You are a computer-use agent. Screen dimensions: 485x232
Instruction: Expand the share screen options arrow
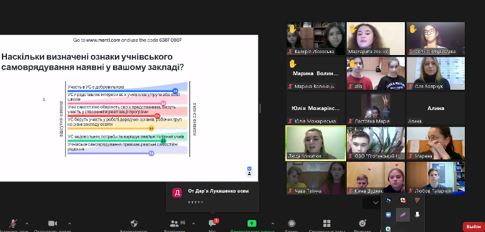pyautogui.click(x=273, y=223)
